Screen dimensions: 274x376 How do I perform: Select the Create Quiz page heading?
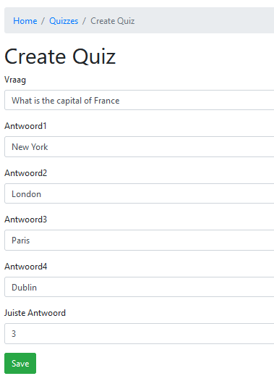[x=60, y=57]
